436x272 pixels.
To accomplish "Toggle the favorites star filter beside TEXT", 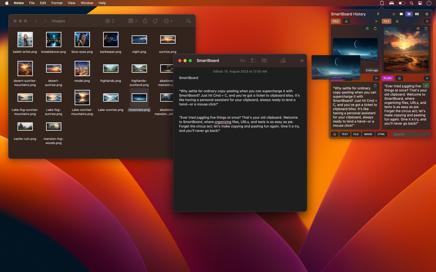I will [x=335, y=134].
